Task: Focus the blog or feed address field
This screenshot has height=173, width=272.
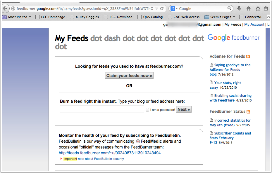Action: coord(102,109)
